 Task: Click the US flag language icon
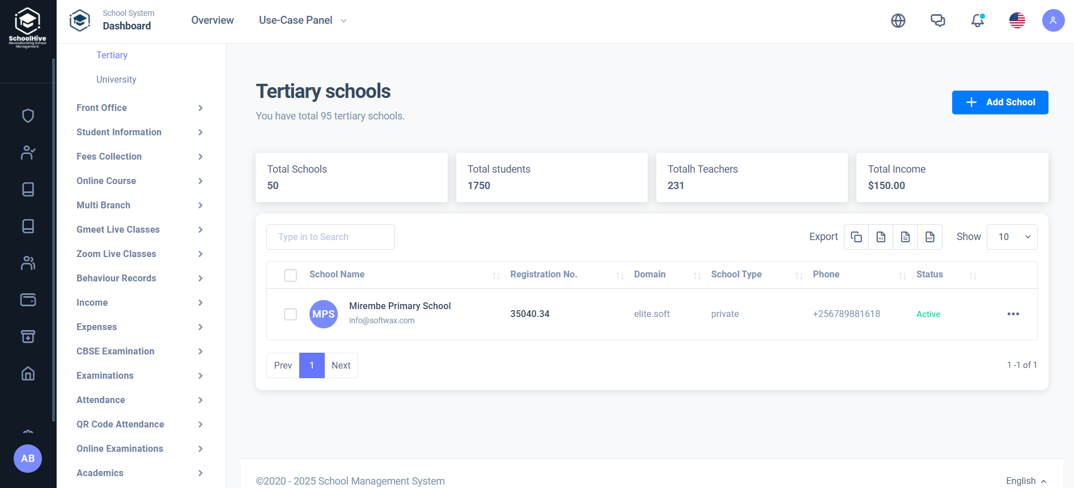click(x=1017, y=21)
